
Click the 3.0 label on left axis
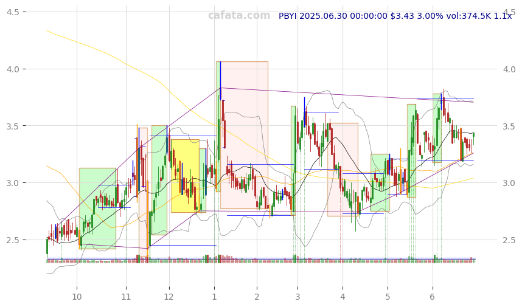tap(12, 183)
